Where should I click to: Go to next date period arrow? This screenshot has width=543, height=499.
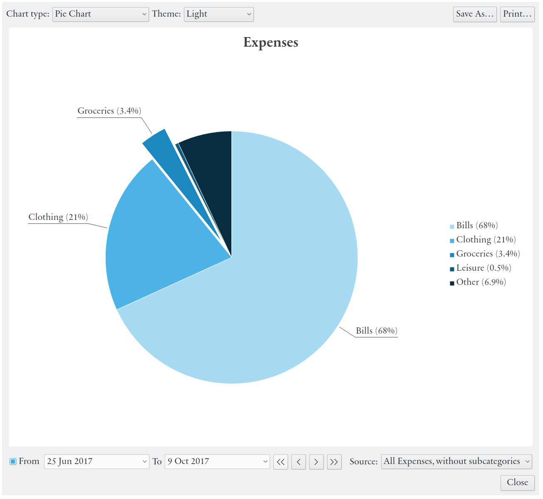tap(316, 462)
